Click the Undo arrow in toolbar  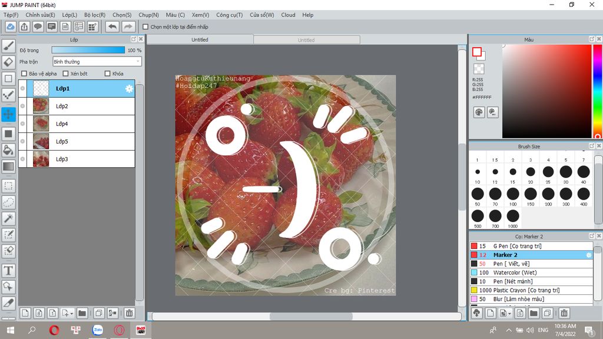coord(112,26)
